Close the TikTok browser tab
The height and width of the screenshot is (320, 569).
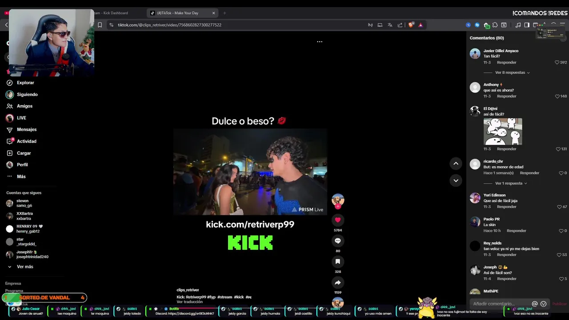click(213, 13)
